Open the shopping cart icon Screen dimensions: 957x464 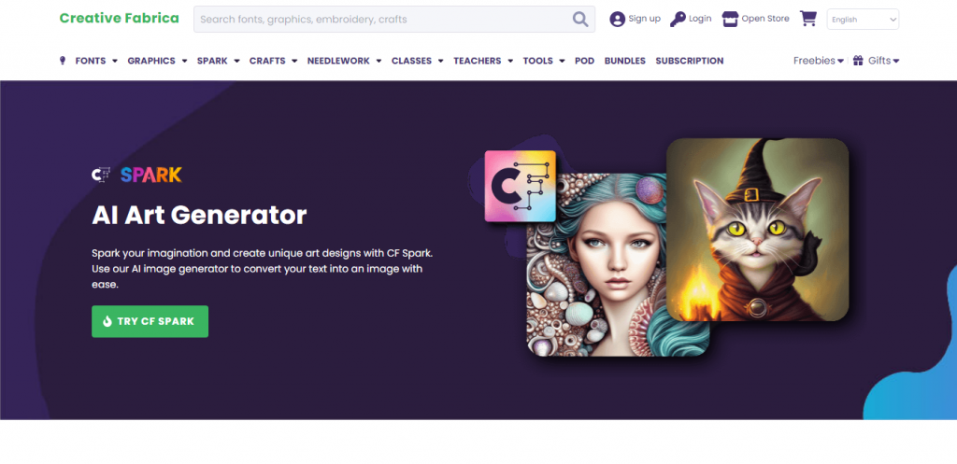point(808,19)
